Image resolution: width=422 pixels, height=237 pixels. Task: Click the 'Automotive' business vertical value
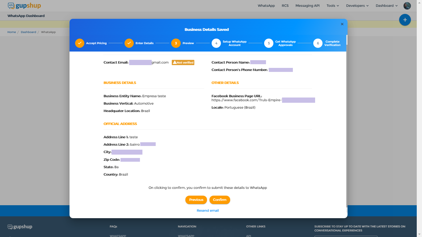point(144,103)
